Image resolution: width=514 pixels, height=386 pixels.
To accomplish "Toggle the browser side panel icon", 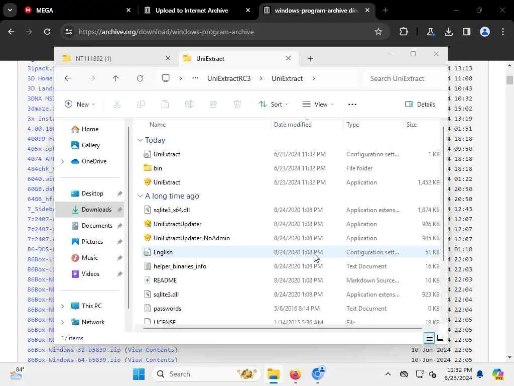I will (x=466, y=32).
